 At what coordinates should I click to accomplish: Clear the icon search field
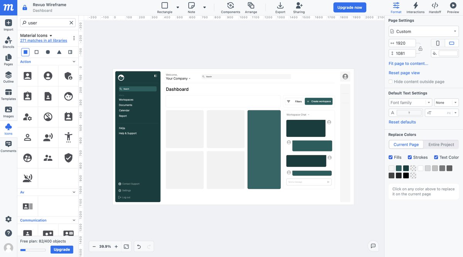[71, 23]
